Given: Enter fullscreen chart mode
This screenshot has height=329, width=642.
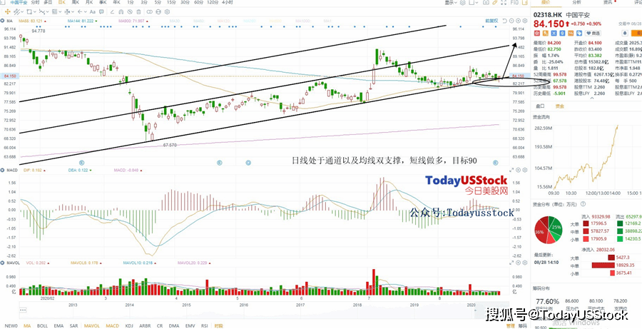Looking at the screenshot, I should click(x=504, y=2).
